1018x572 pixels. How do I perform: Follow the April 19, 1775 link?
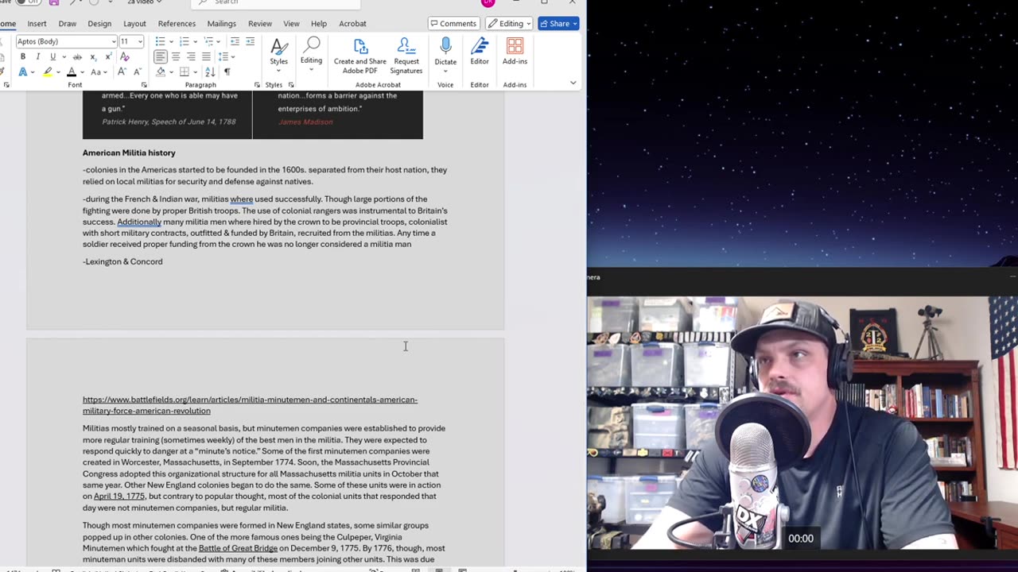(119, 497)
